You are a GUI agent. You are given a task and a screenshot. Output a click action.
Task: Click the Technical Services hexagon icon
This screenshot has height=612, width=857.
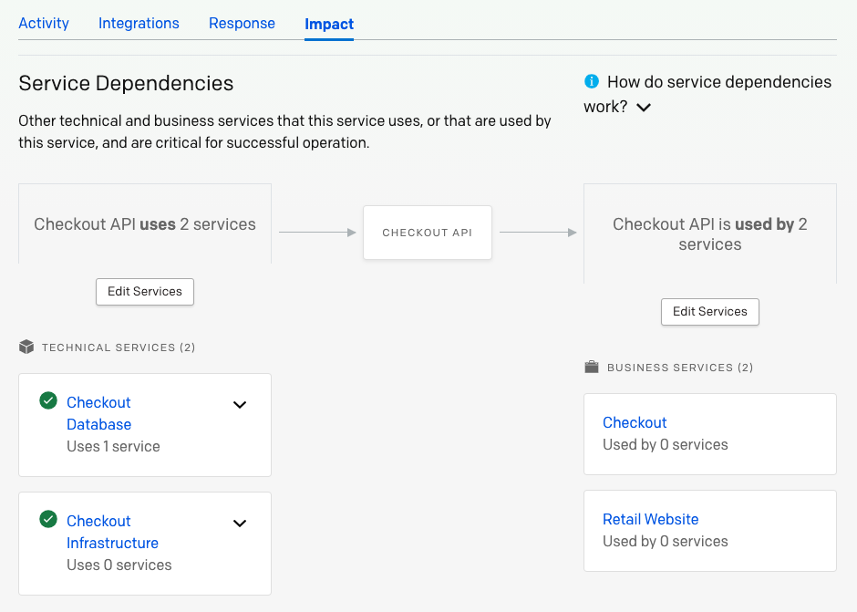(x=26, y=347)
